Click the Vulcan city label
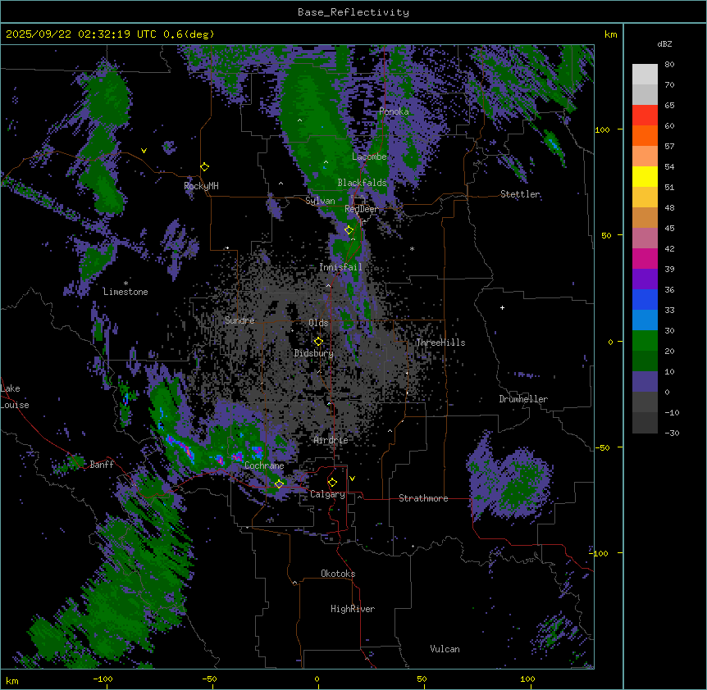Image resolution: width=707 pixels, height=690 pixels. [445, 649]
